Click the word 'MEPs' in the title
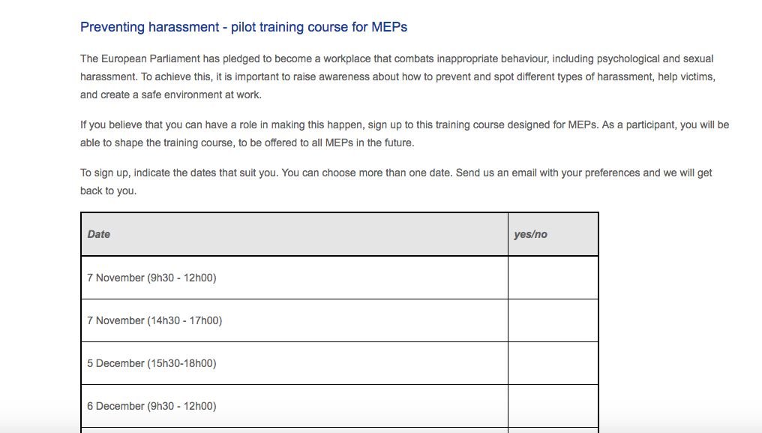The width and height of the screenshot is (762, 433). pyautogui.click(x=389, y=27)
